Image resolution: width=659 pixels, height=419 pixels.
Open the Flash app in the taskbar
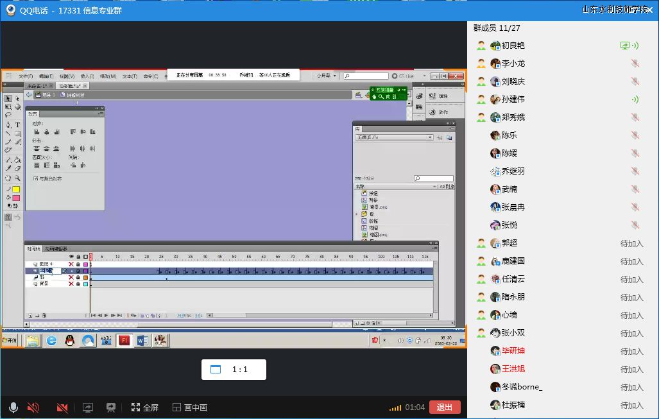point(124,340)
